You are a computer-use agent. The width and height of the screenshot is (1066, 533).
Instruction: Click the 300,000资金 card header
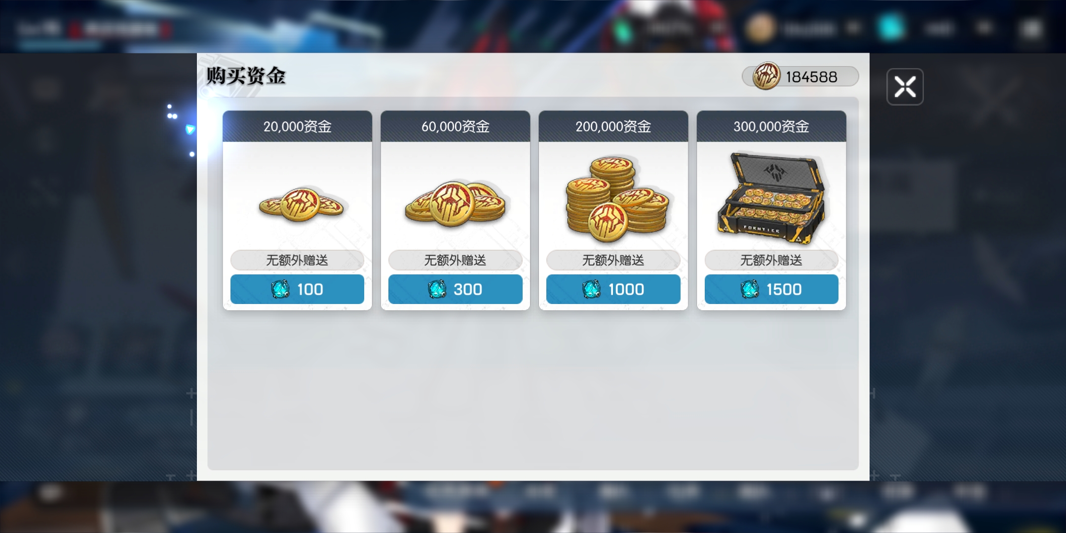click(x=771, y=126)
